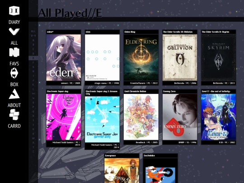This screenshot has height=183, width=244.
Task: Select letter B in the alphabet index
Action: point(33,45)
